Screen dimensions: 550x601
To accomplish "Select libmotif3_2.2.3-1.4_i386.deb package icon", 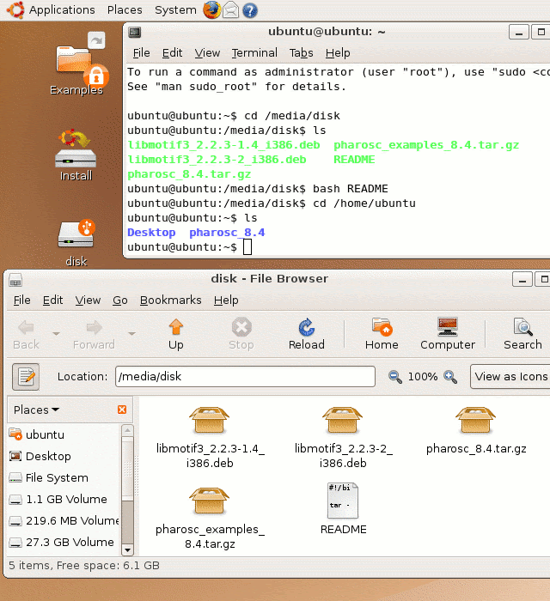I will pos(210,421).
